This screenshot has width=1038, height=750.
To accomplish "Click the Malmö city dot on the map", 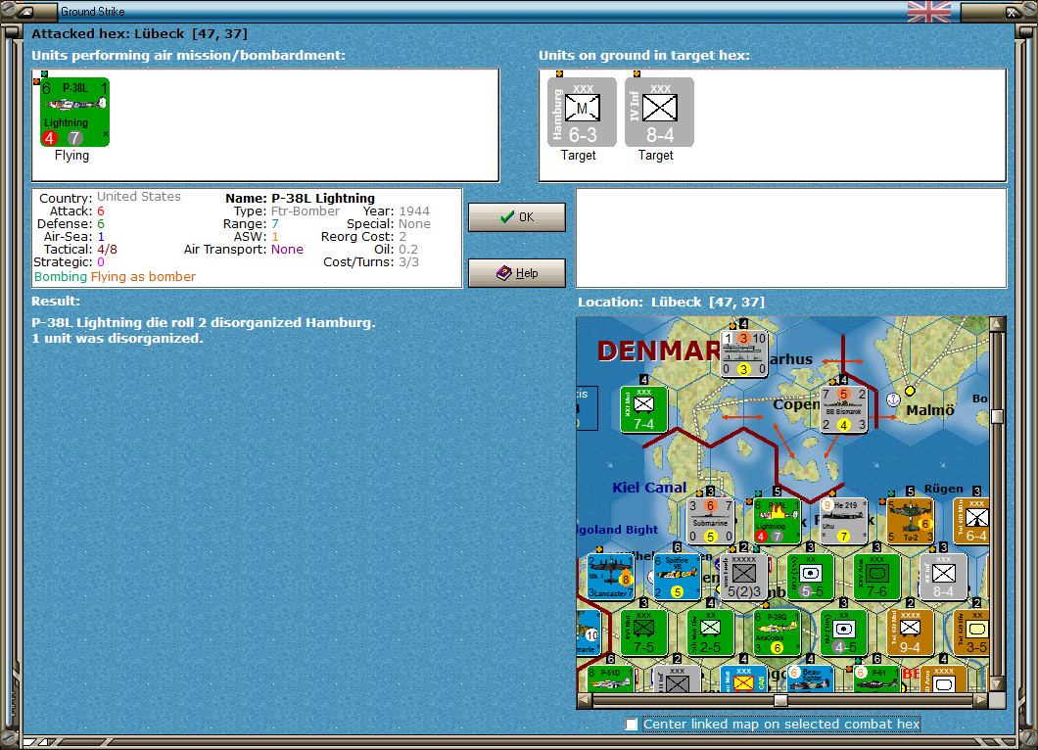I will click(x=911, y=391).
